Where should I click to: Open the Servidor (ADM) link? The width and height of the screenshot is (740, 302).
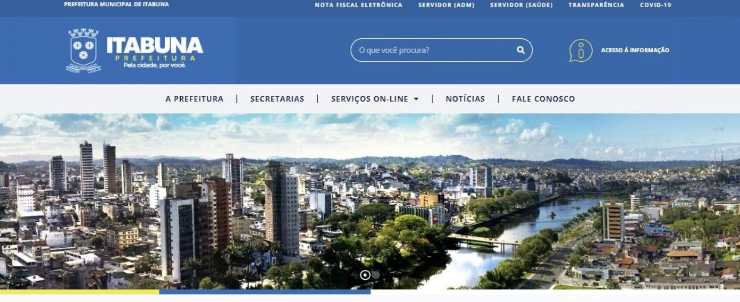point(446,5)
